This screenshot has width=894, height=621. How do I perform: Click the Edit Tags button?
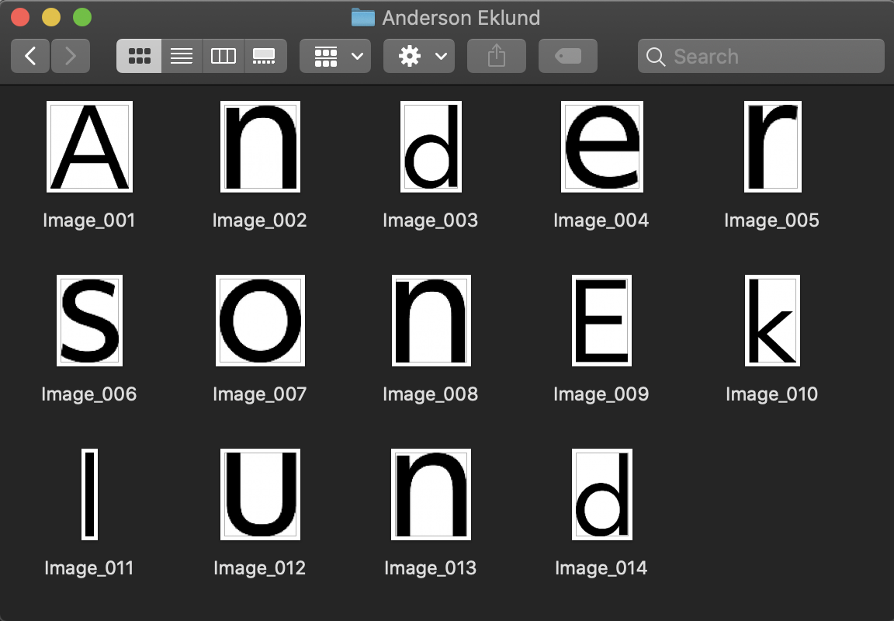(x=568, y=56)
